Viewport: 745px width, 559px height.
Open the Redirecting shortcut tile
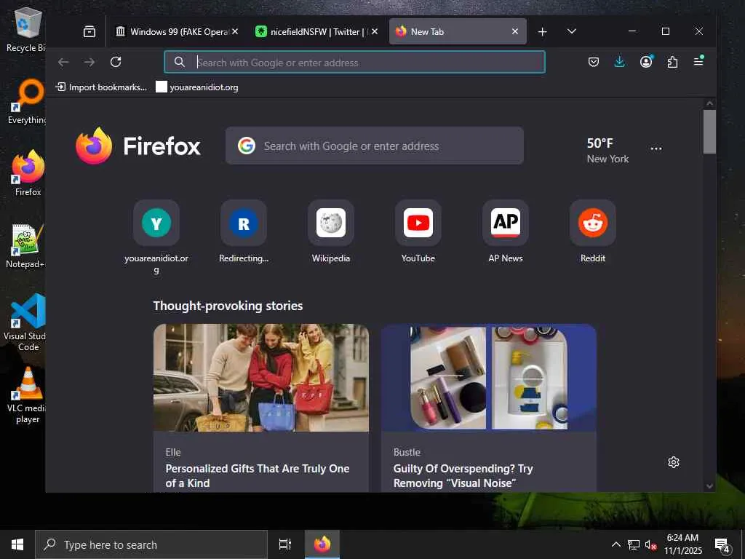pos(244,231)
